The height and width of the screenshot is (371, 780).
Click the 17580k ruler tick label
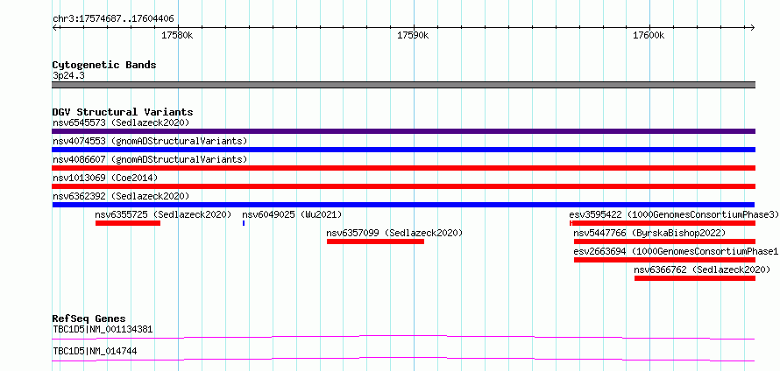178,35
